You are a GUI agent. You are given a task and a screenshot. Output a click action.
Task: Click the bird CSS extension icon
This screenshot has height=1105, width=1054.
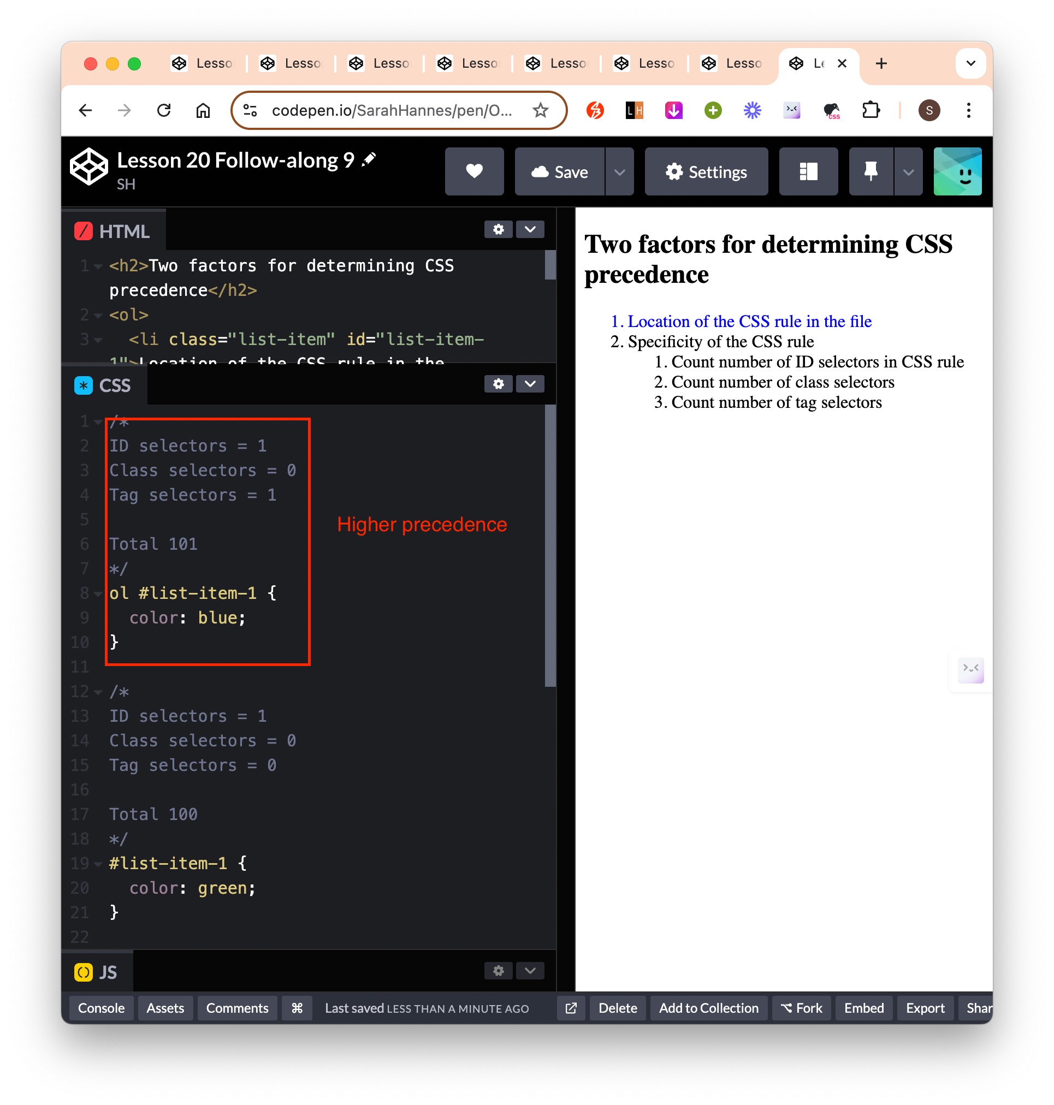[832, 111]
